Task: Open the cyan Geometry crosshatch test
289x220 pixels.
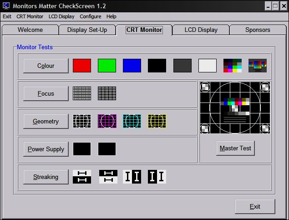Action: [132, 121]
